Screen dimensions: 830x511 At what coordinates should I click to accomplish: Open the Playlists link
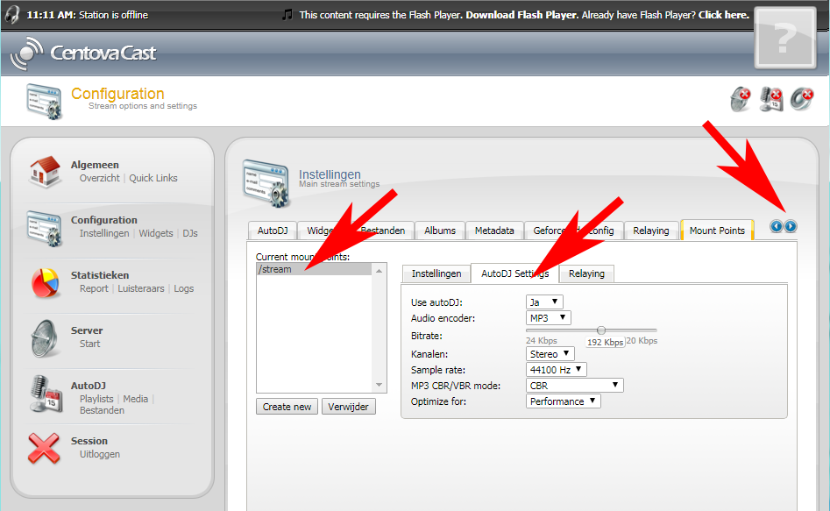click(96, 399)
